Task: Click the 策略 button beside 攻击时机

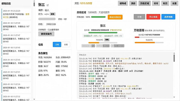Action: point(107,40)
